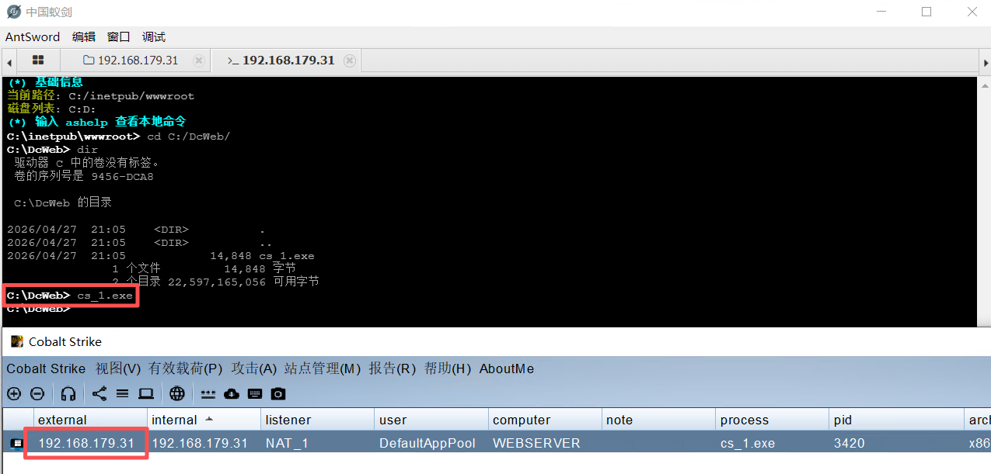Click the 输入 ashelp 查看本地命令 hint line
Screen dimensions: 991x474
coord(96,122)
